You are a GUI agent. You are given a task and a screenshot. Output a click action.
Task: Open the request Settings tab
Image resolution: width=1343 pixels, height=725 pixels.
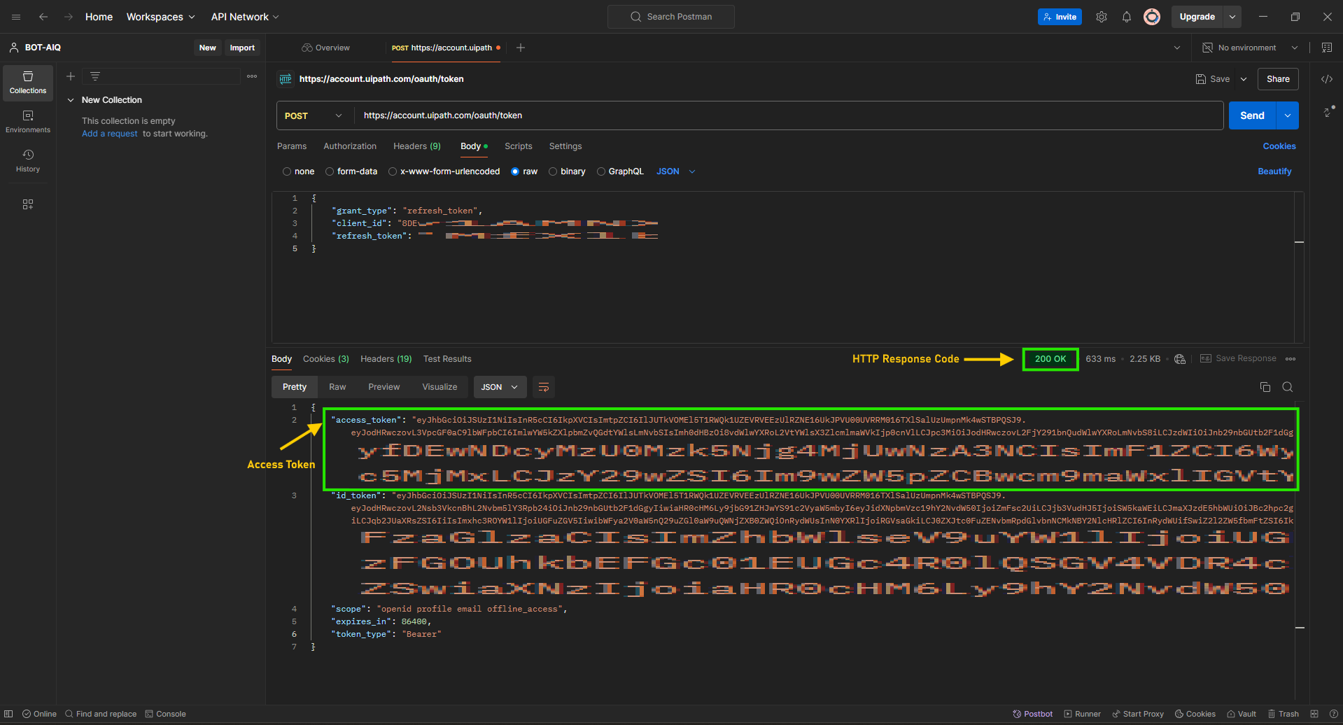[x=565, y=146]
